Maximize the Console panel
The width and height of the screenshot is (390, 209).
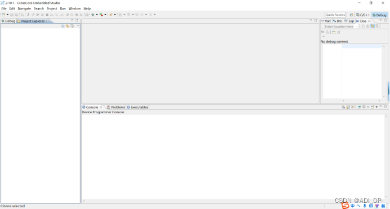tap(385, 107)
